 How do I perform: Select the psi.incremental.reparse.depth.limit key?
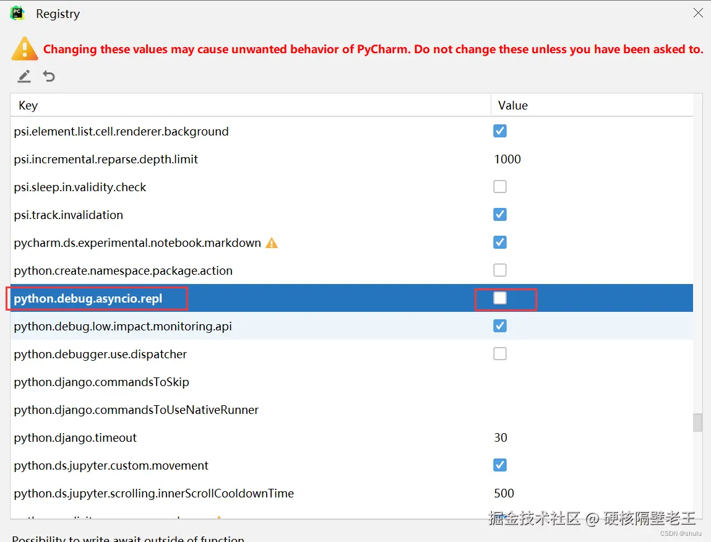tap(106, 159)
